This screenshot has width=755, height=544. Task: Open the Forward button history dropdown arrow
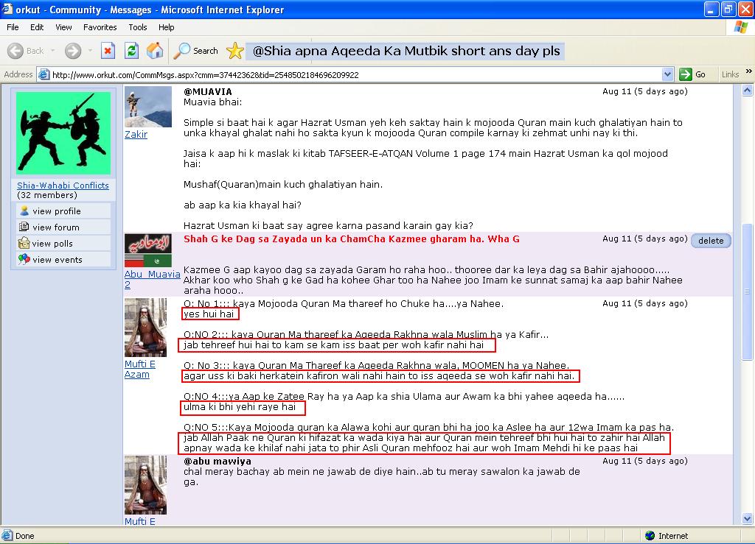point(89,51)
